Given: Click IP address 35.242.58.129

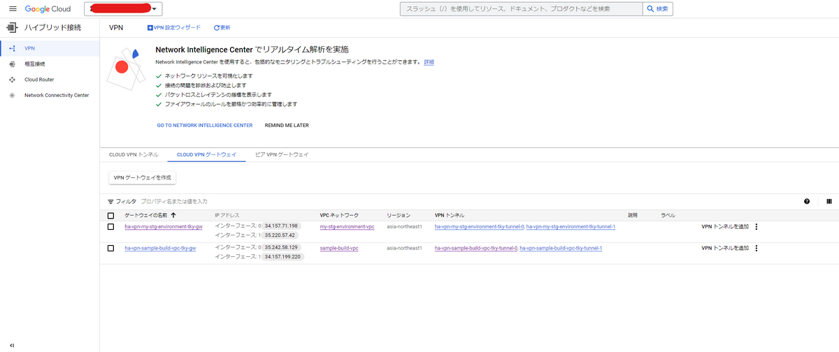Looking at the screenshot, I should pos(281,247).
